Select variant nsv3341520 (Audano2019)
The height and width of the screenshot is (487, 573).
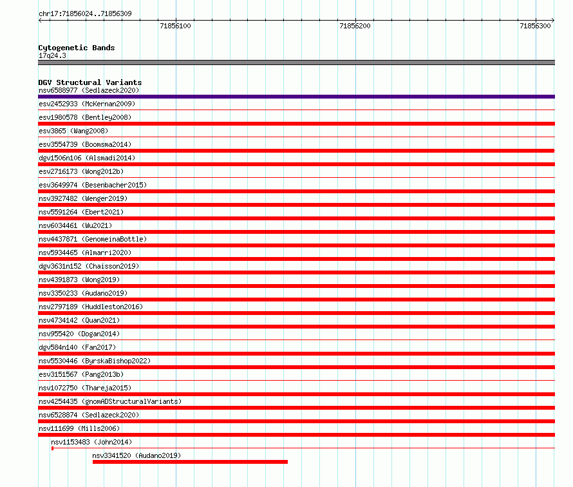tap(136, 455)
